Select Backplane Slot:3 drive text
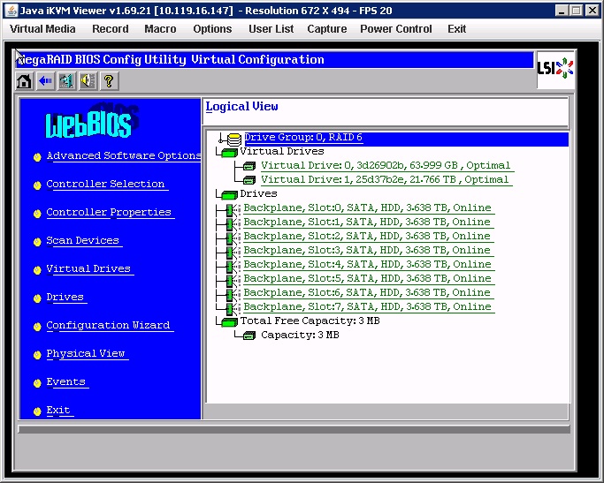 [x=367, y=251]
